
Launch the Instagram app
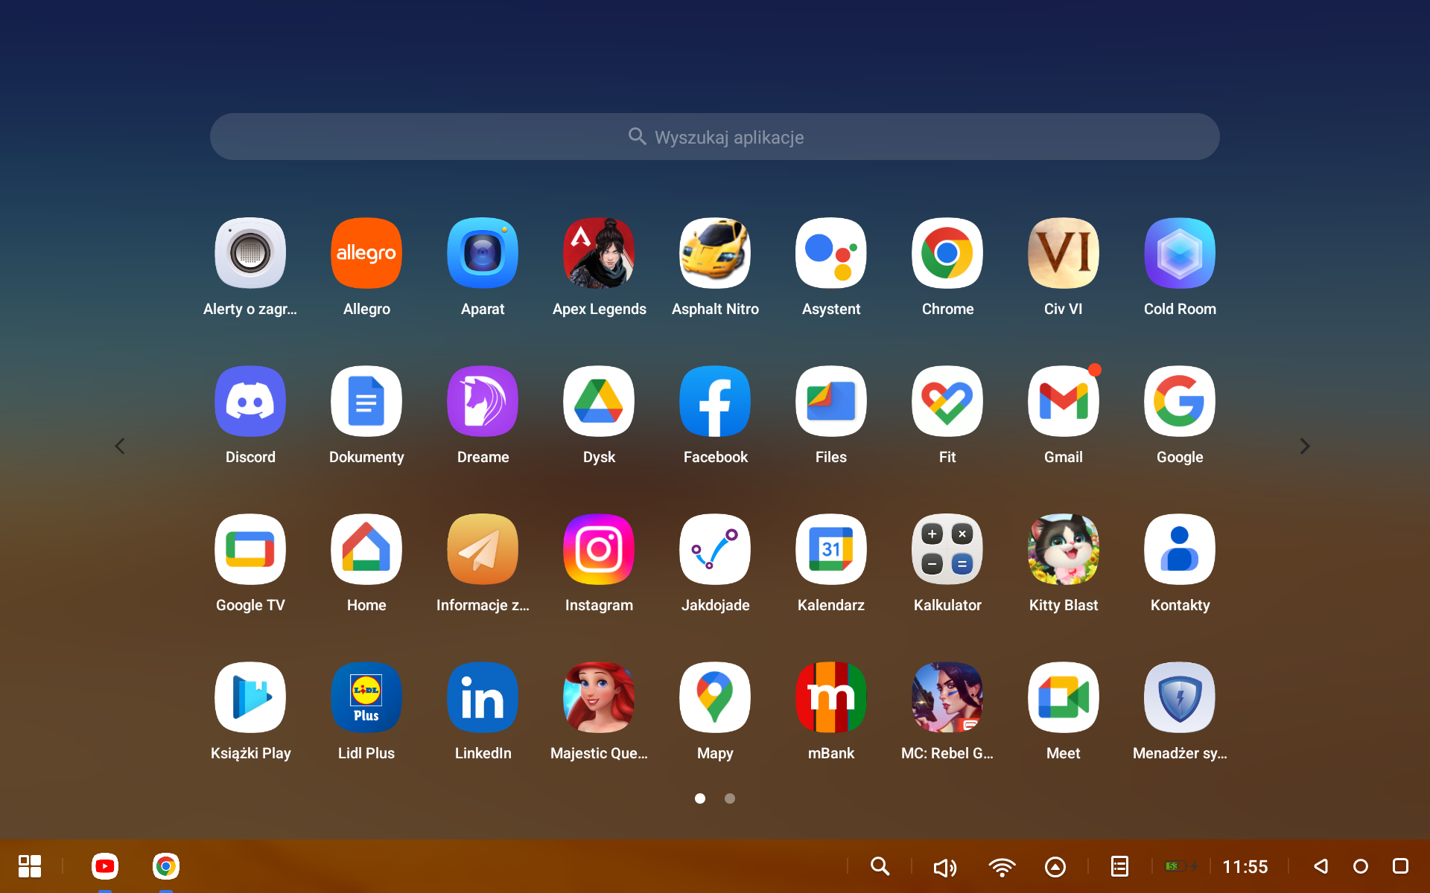pos(599,549)
